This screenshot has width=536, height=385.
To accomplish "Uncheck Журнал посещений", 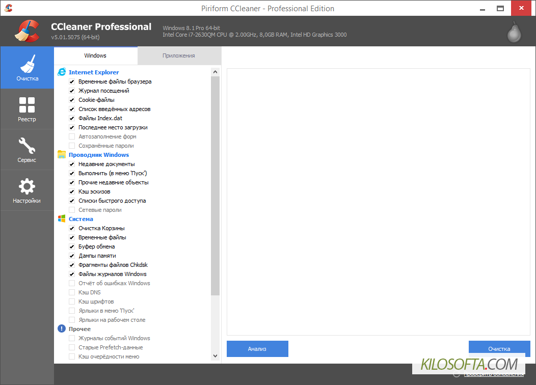I will (72, 91).
